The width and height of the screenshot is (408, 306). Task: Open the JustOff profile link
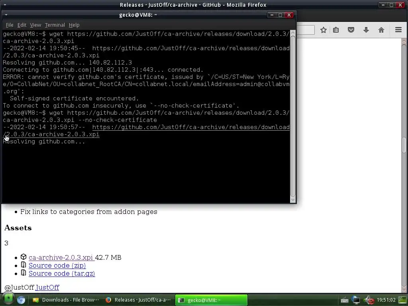tap(47, 287)
